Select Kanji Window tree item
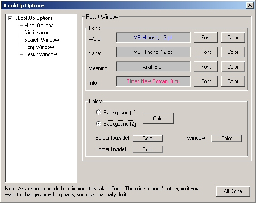 pos(39,47)
